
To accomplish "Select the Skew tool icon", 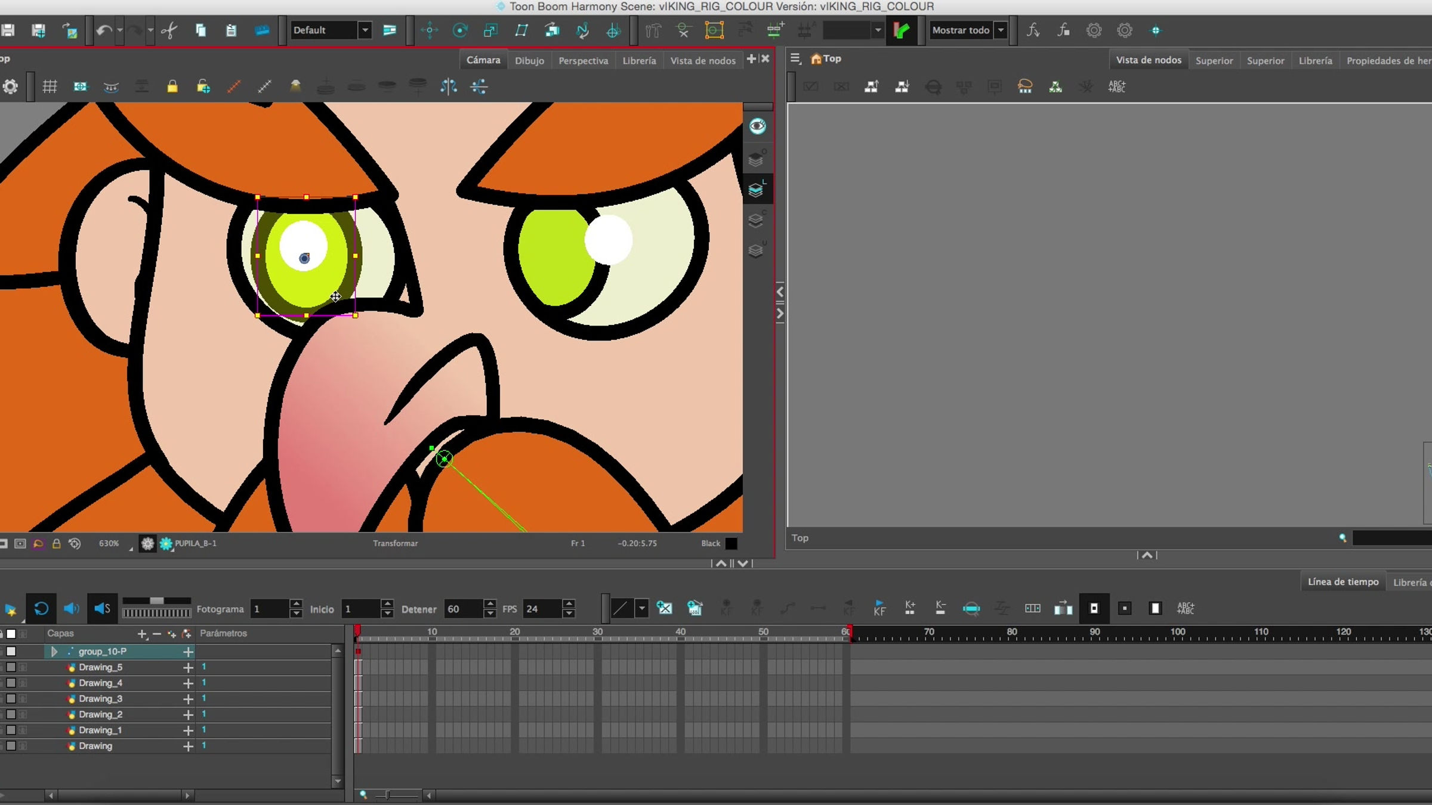I will [521, 30].
